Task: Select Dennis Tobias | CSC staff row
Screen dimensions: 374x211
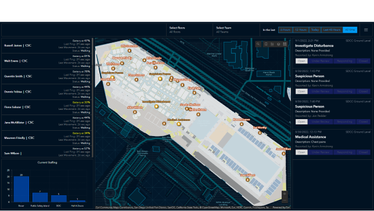Action: click(x=46, y=92)
